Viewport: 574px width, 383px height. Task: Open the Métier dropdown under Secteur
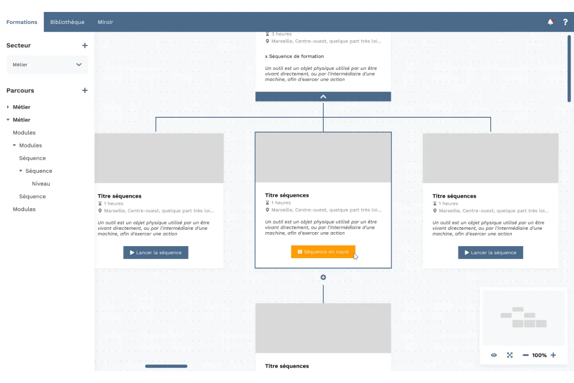pyautogui.click(x=47, y=65)
